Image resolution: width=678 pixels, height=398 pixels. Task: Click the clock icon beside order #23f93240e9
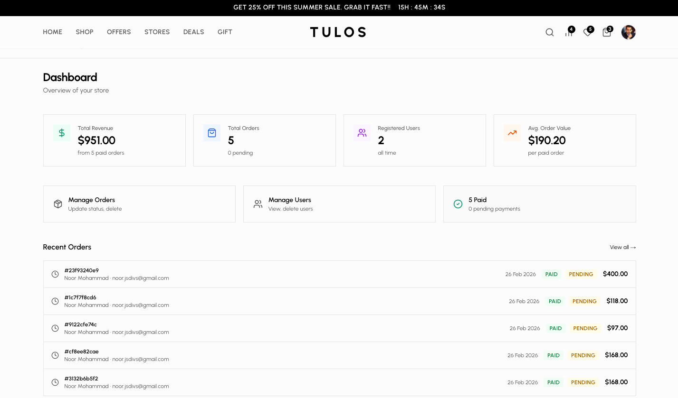pos(55,274)
